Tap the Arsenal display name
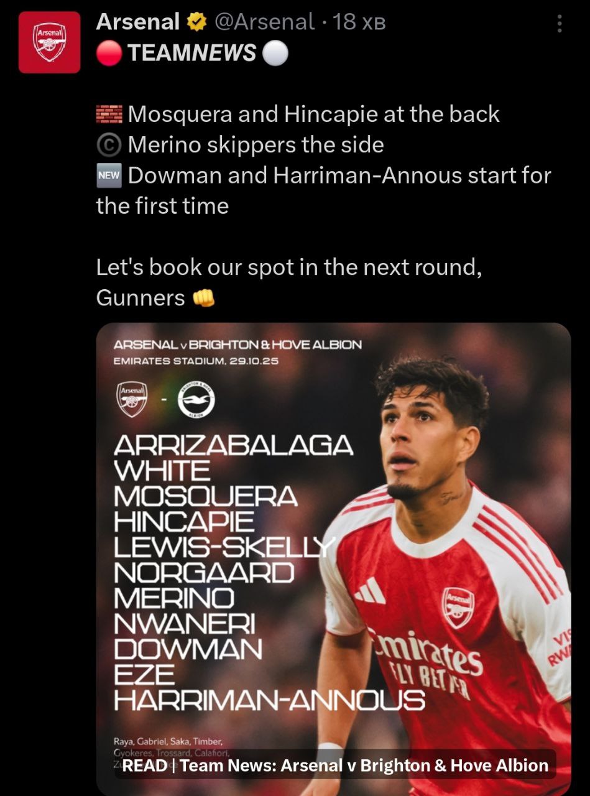Screen dimensions: 590x796 (138, 22)
